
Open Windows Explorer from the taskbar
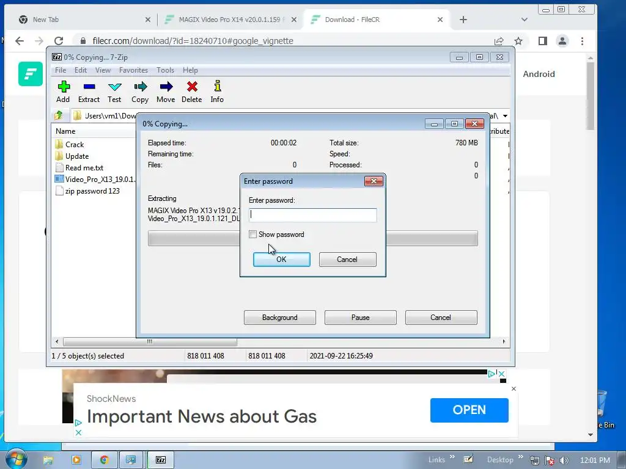click(48, 460)
